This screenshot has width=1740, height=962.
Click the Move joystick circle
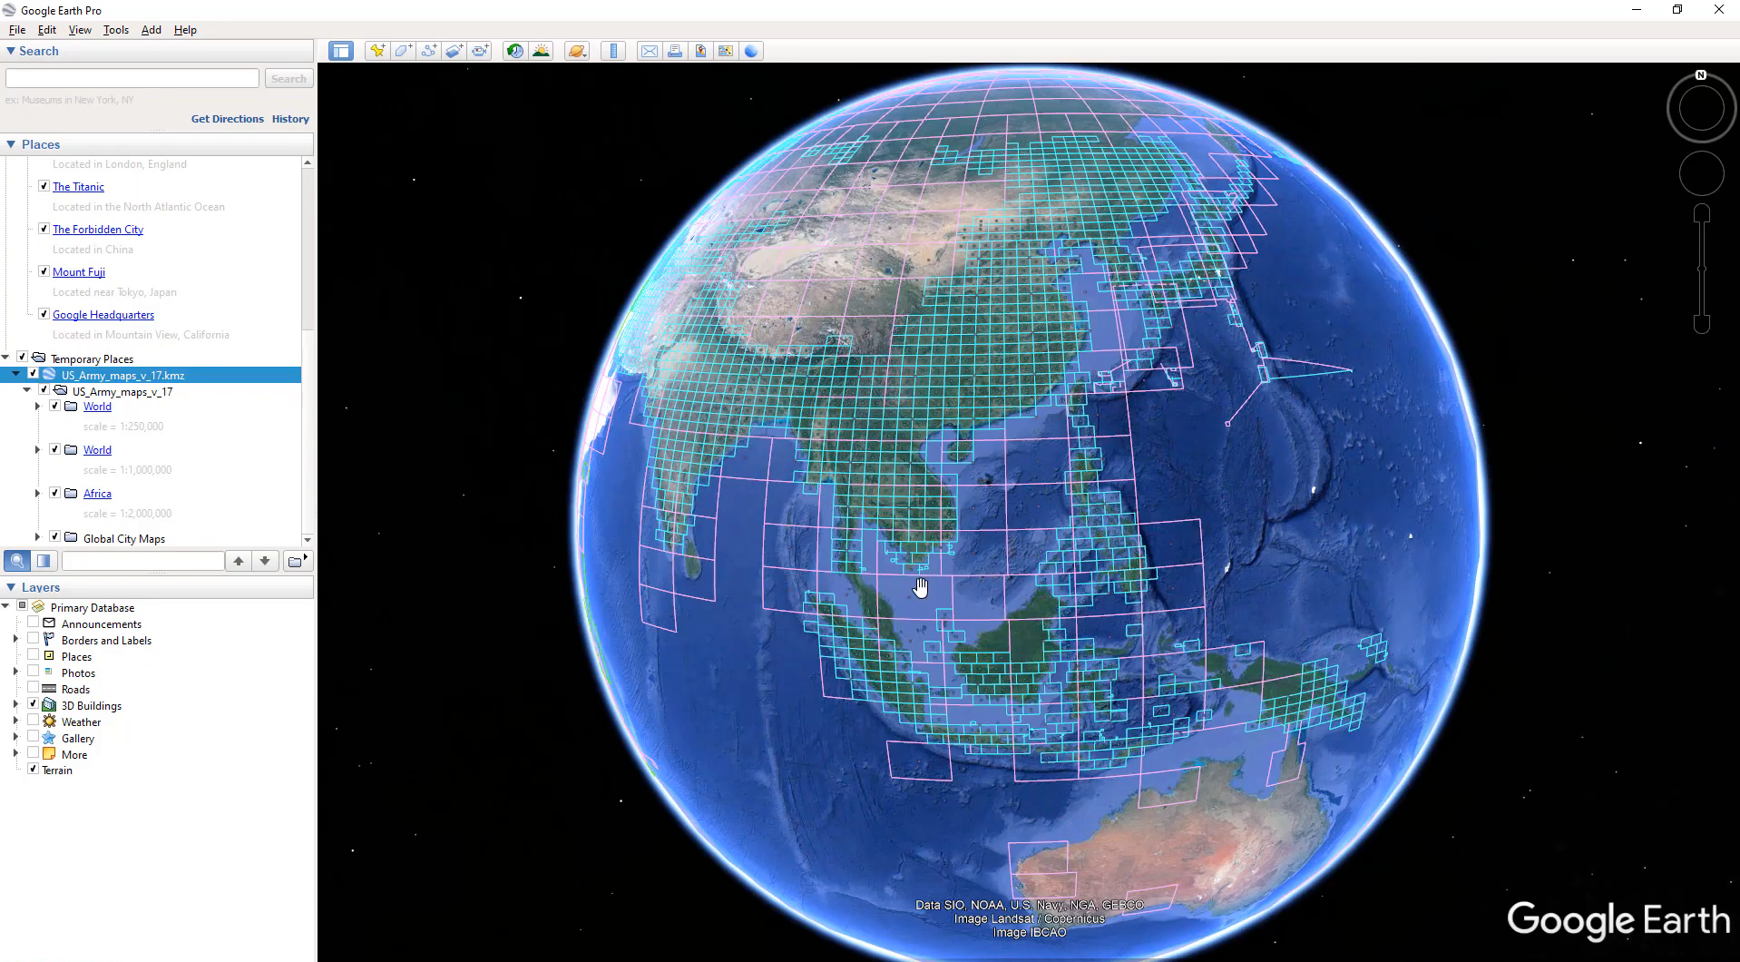1701,173
